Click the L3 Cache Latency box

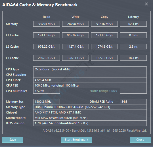133,58
